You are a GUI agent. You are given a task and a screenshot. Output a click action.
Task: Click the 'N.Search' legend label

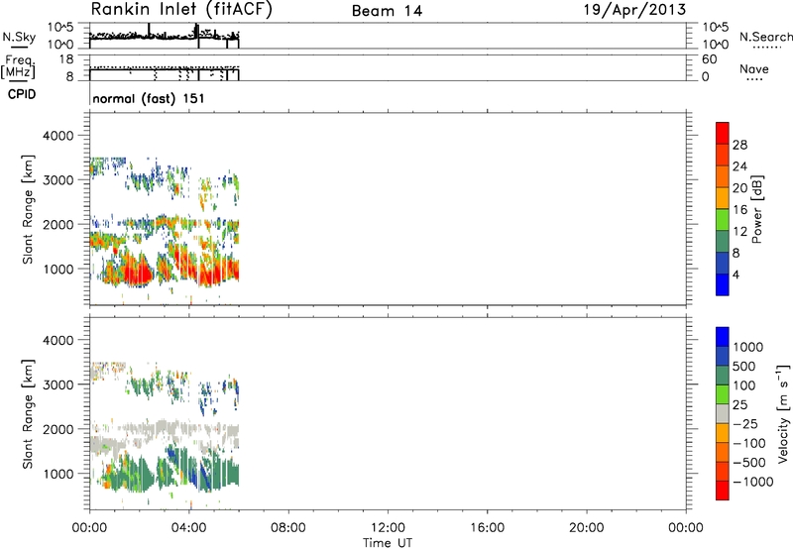pos(766,37)
